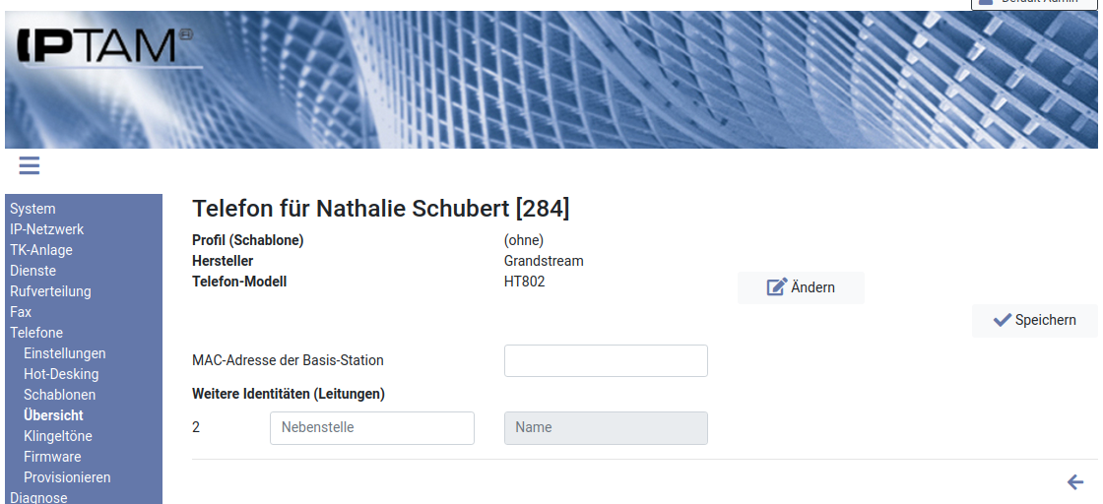Select the Fax menu item
The height and width of the screenshot is (504, 1103).
(21, 312)
